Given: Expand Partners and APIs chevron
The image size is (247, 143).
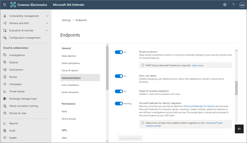Looking at the screenshot, I should pyautogui.click(x=47, y=23).
